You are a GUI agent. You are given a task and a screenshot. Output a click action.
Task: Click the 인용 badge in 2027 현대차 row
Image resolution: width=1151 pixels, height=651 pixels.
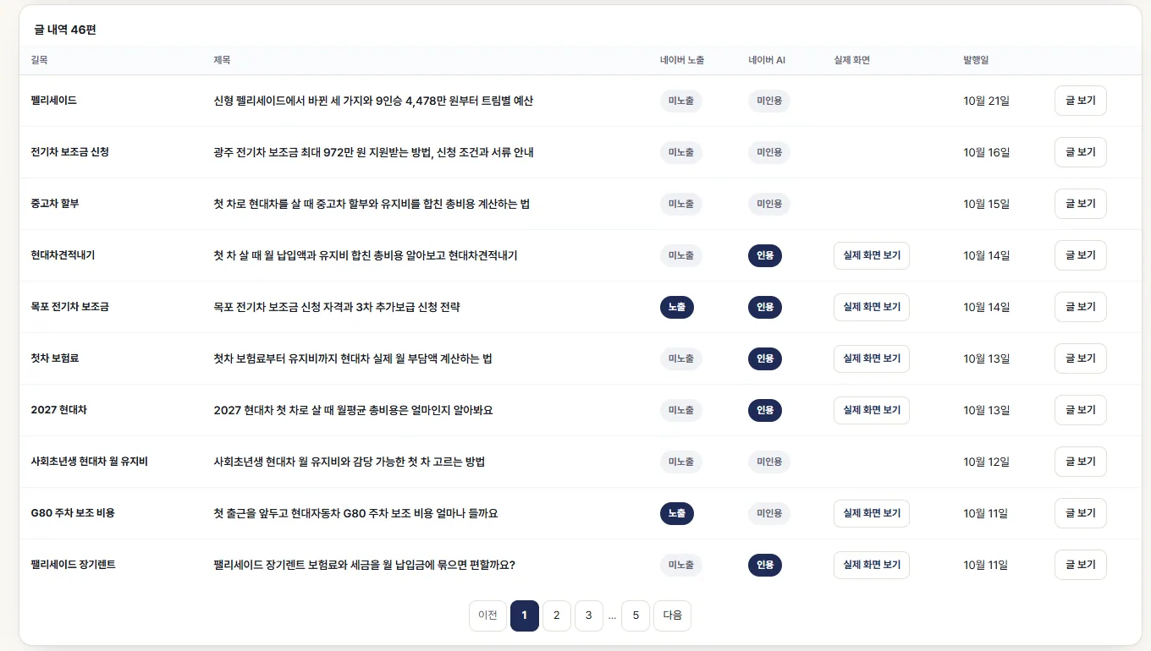tap(765, 410)
